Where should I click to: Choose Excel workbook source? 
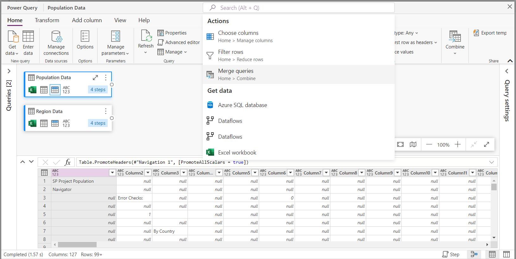(x=299, y=153)
